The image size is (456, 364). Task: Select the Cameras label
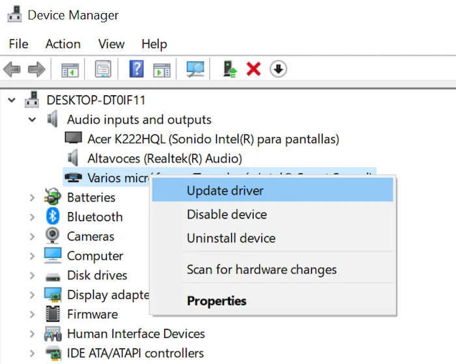click(91, 236)
